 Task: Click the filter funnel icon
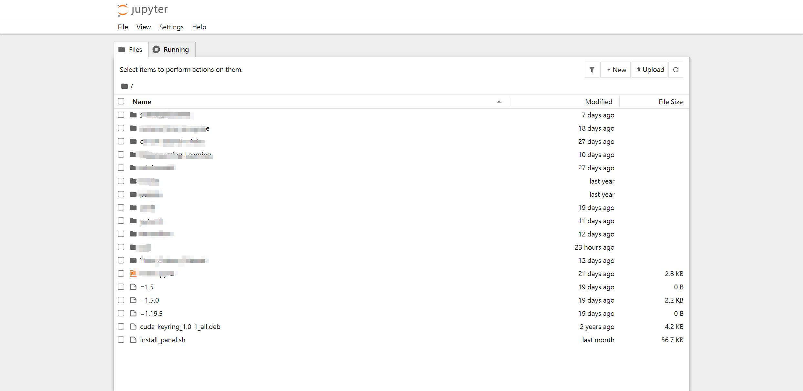592,70
